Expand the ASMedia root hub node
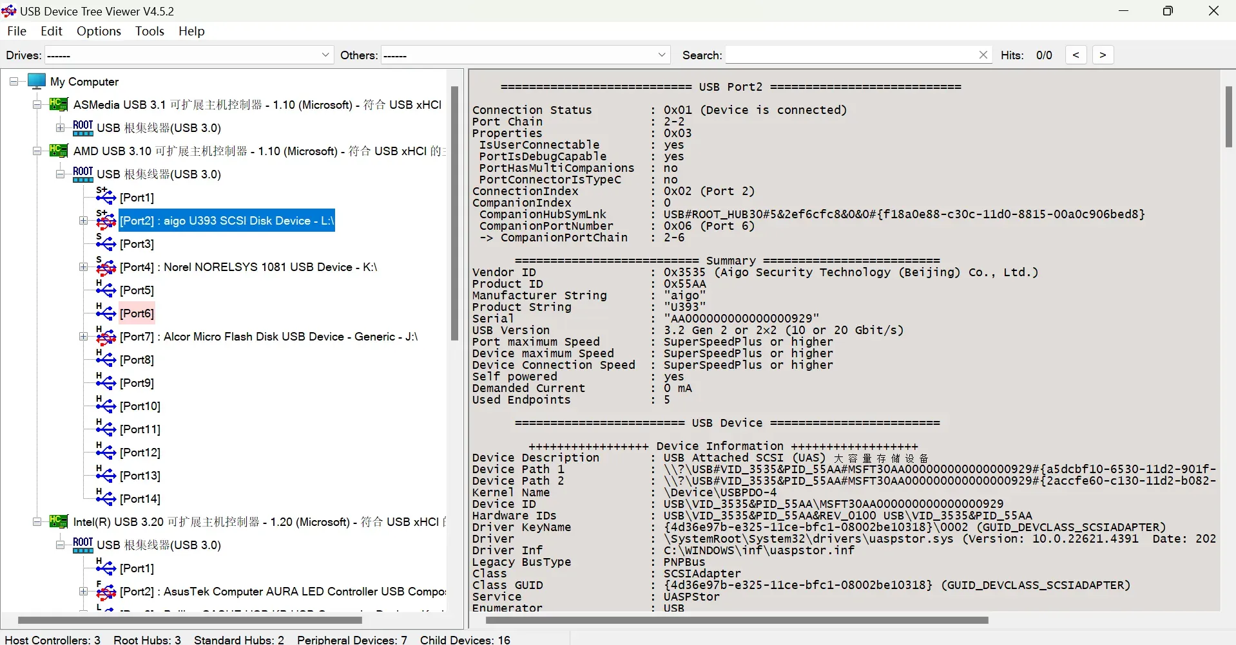 click(60, 128)
